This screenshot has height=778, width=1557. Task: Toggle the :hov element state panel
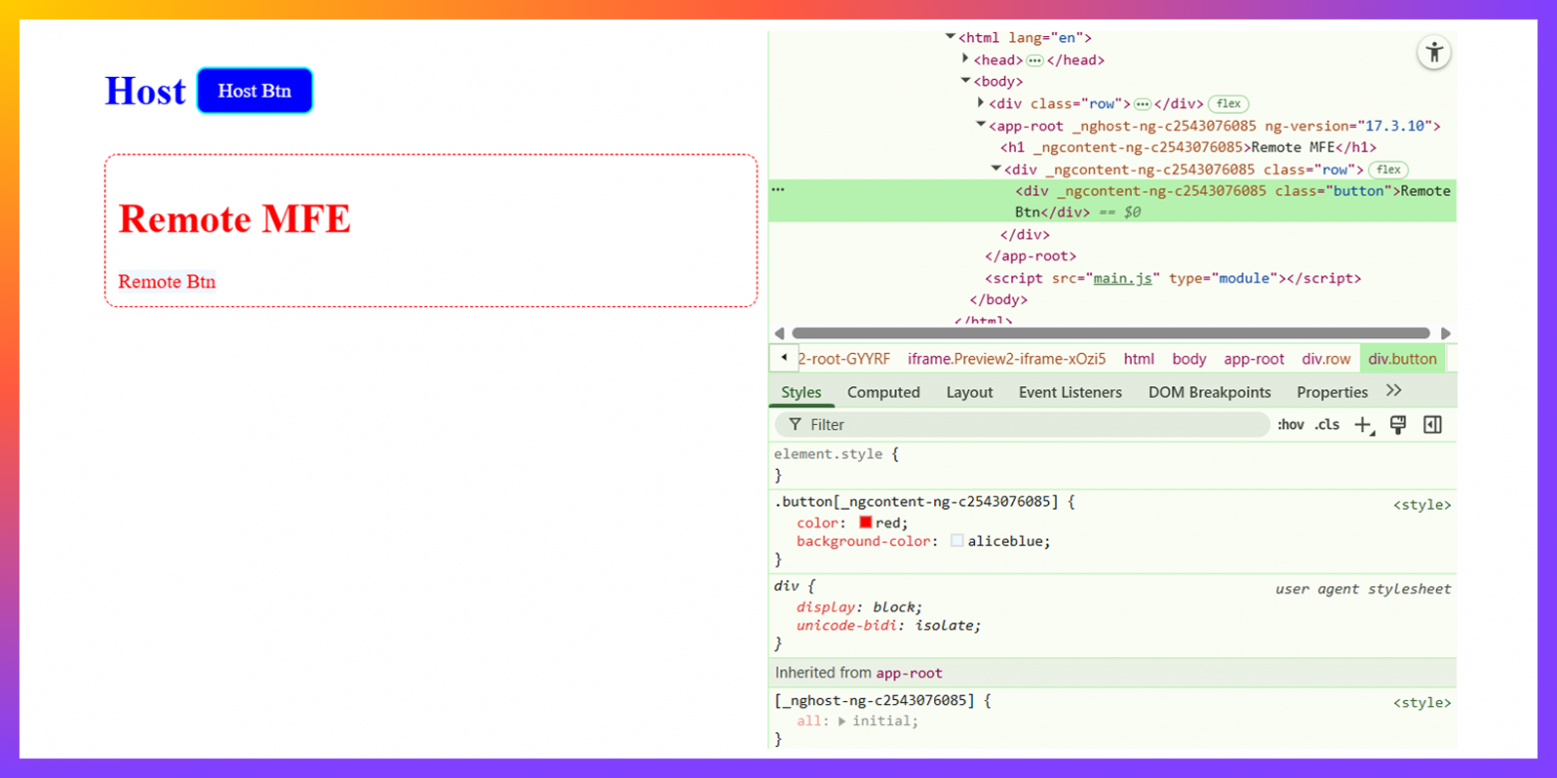1291,425
